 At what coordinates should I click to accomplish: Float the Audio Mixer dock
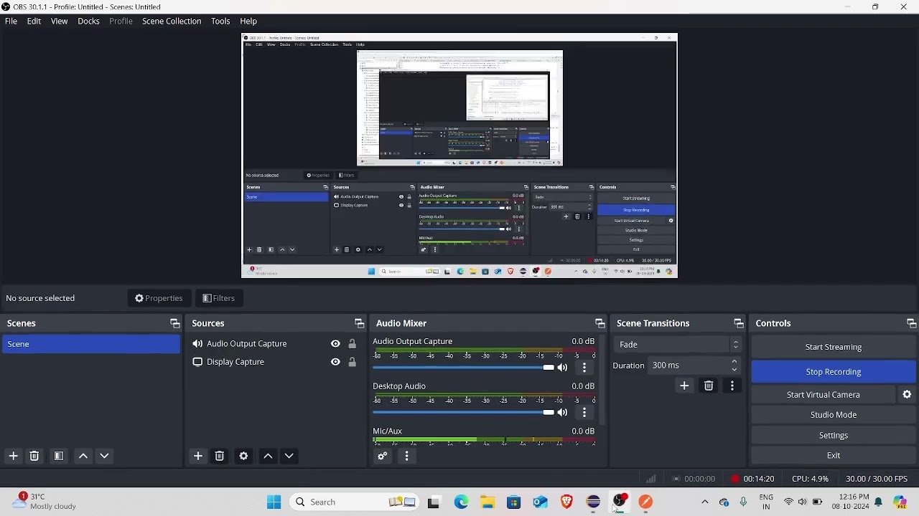[x=600, y=323]
